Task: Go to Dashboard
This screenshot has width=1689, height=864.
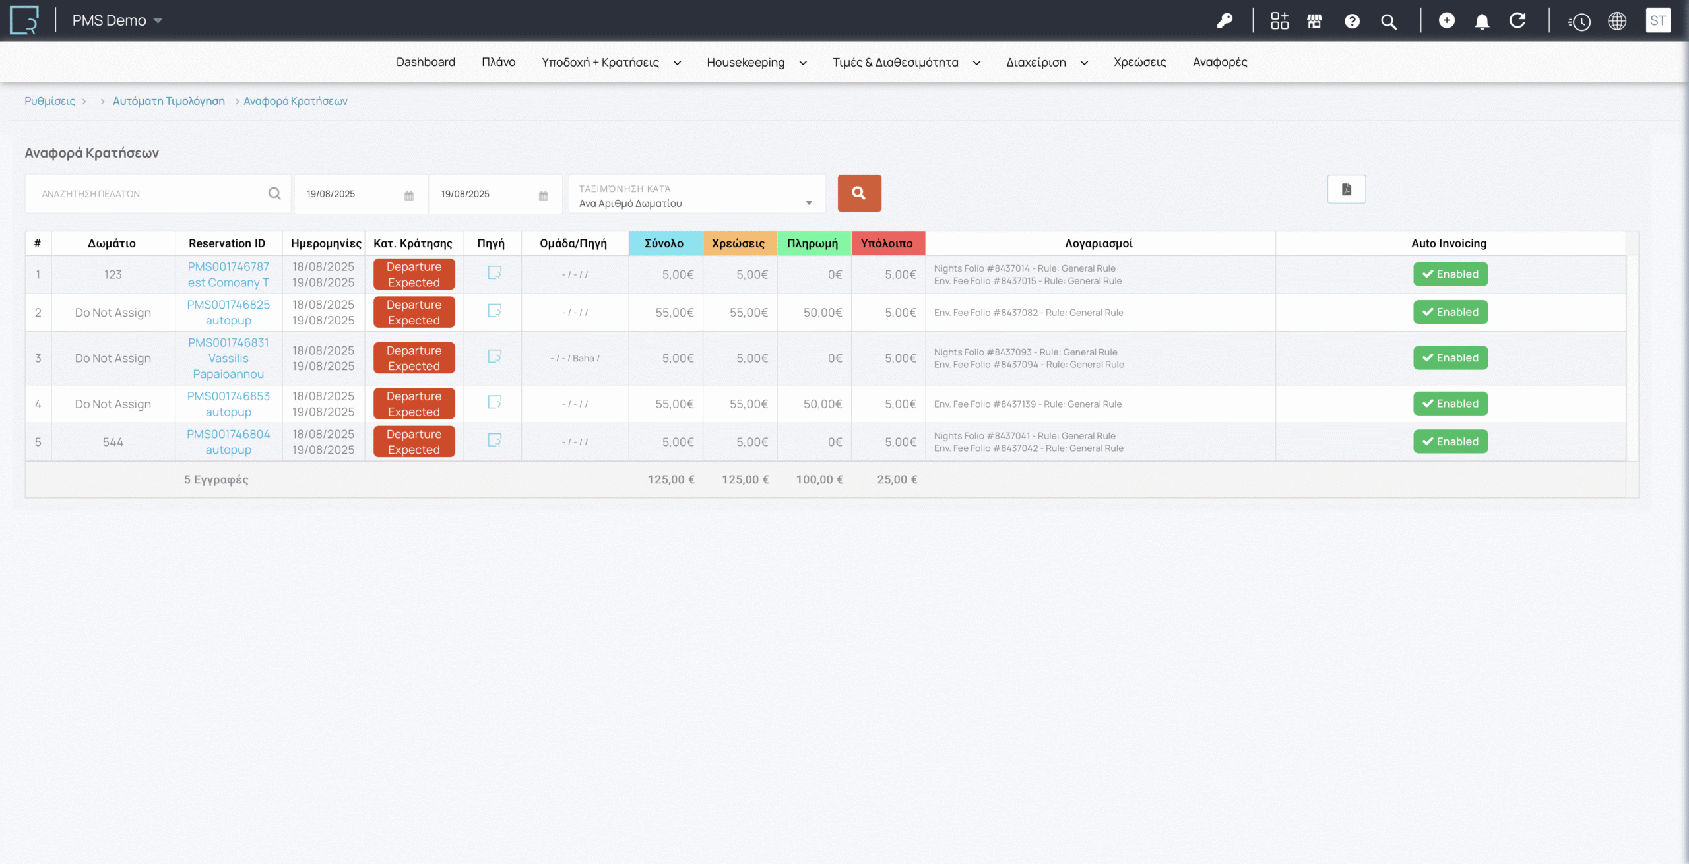Action: pos(426,62)
